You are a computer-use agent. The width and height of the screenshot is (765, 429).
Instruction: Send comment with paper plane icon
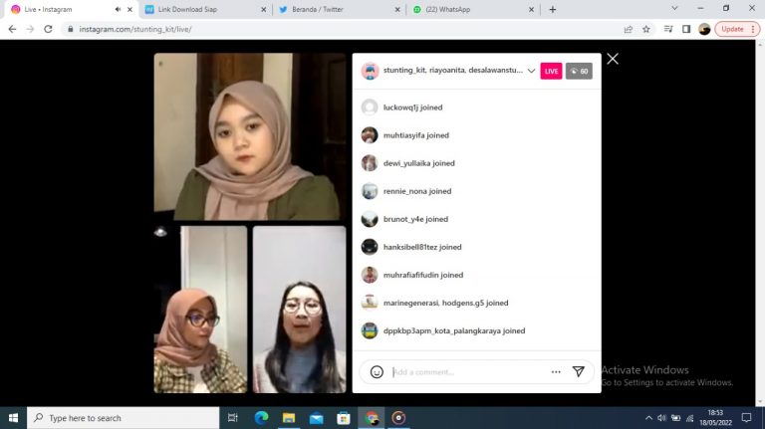coord(578,372)
